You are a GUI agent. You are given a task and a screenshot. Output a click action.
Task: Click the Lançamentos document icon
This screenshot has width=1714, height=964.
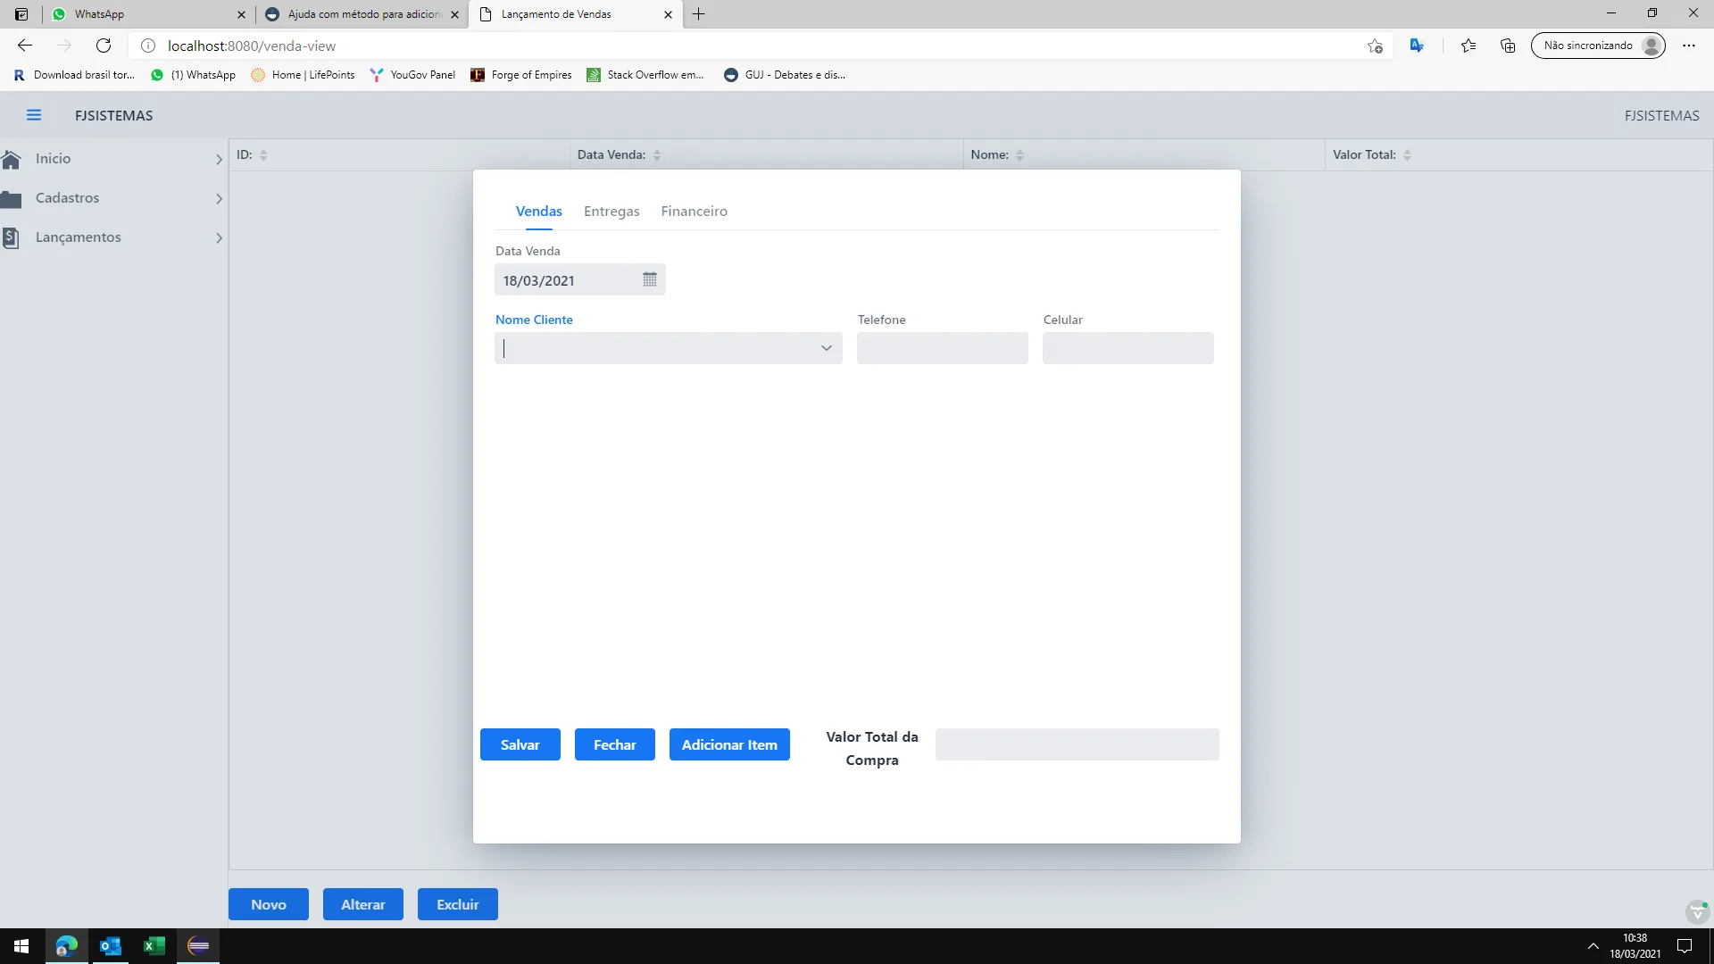11,237
